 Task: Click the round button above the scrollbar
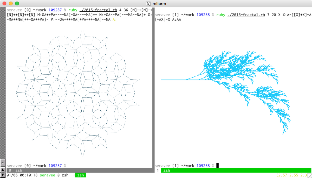(2, 163)
